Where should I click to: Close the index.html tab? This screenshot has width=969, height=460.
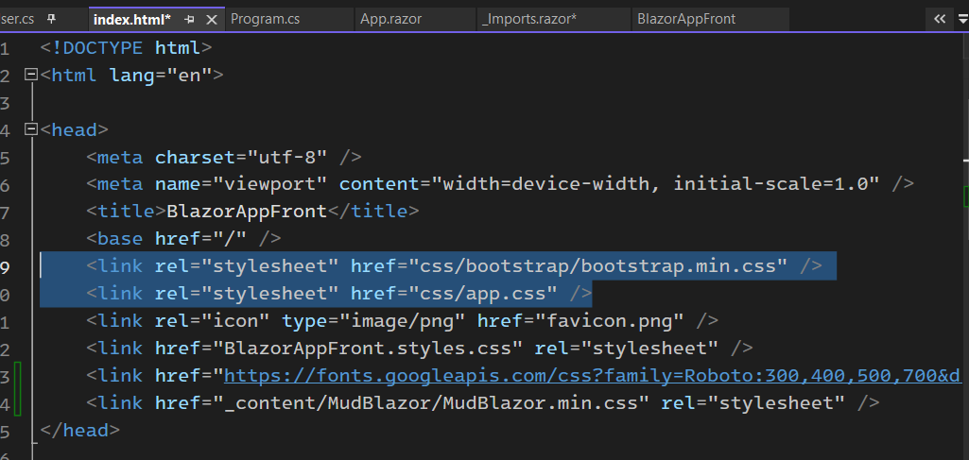[x=212, y=20]
